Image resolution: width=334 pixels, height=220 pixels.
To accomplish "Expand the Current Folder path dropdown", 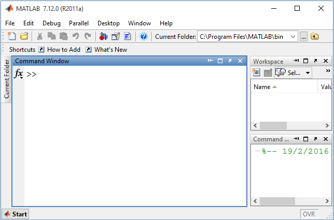I will 293,37.
